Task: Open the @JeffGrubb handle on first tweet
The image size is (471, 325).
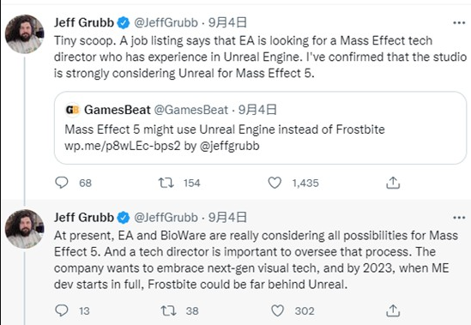Action: click(x=166, y=23)
